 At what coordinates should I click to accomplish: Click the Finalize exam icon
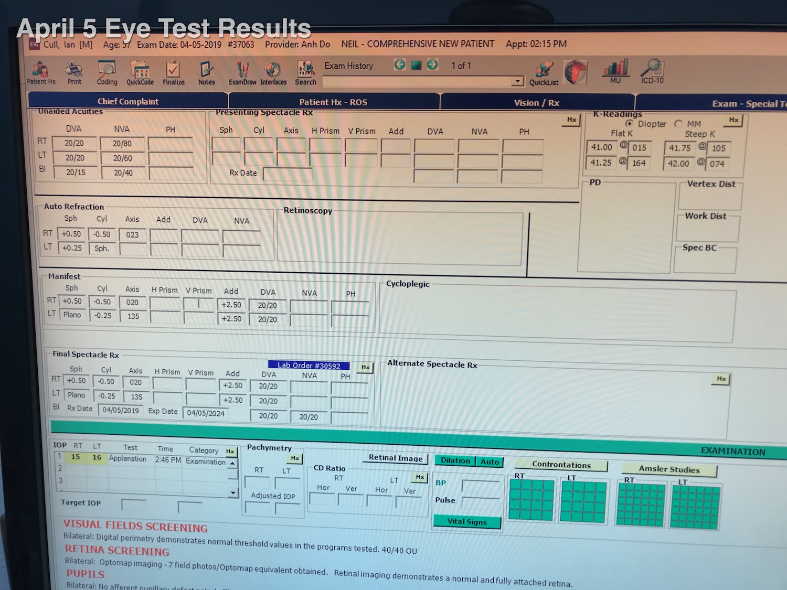tap(173, 72)
